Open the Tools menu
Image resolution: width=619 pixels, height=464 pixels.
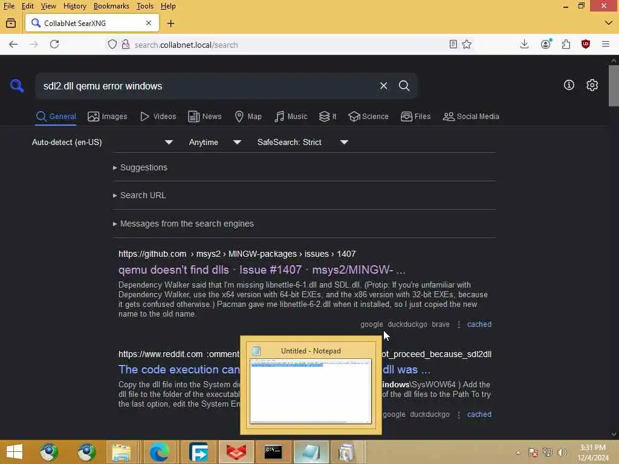point(145,6)
